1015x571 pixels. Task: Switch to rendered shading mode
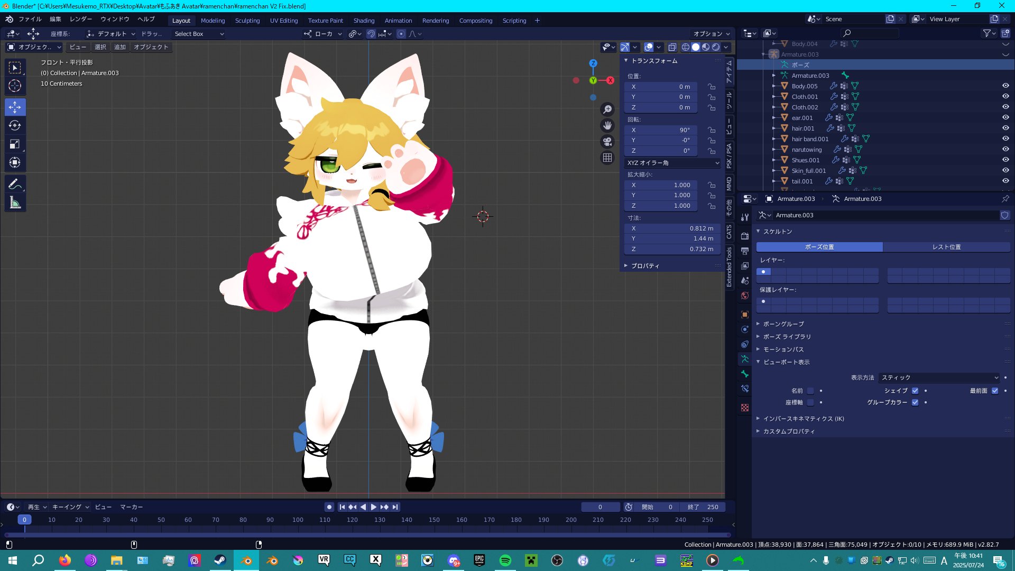[x=716, y=47]
